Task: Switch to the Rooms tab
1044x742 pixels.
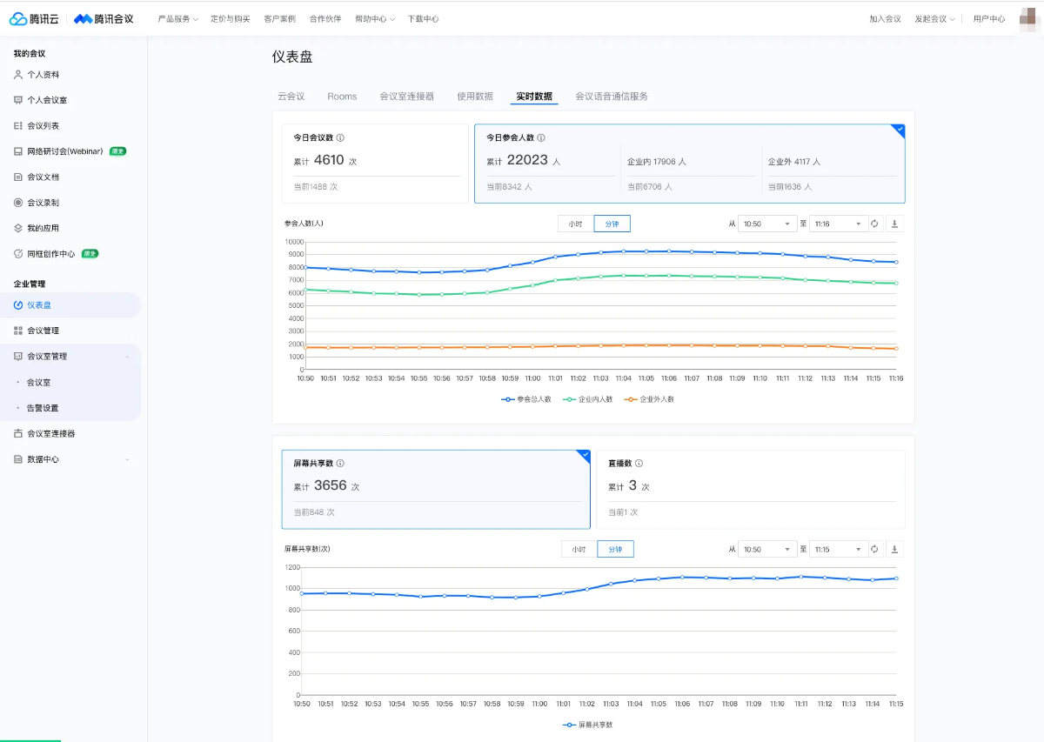Action: 342,97
